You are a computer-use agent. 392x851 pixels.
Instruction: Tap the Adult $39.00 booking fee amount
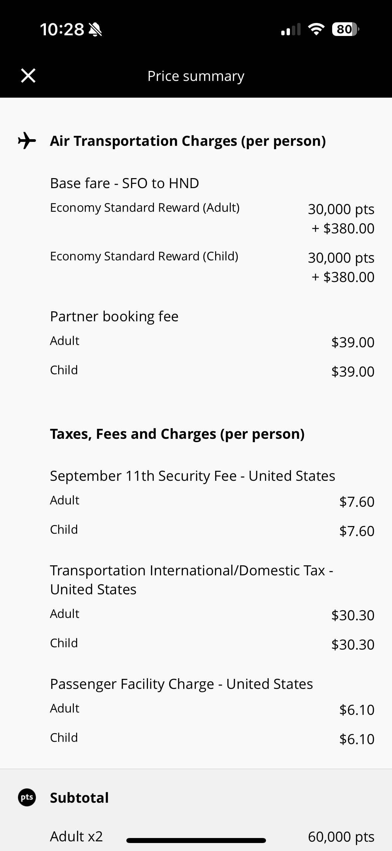pos(353,342)
